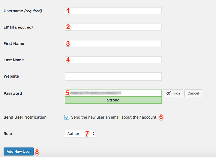216x158 pixels.
Task: Click 'Send the new user an email' label
Action: (x=114, y=117)
